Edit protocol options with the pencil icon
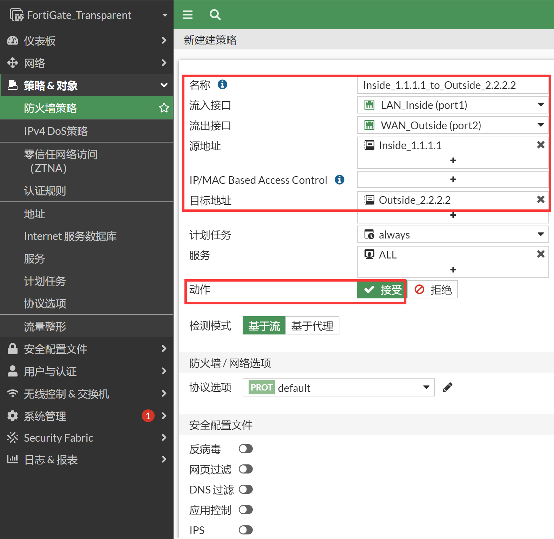This screenshot has width=554, height=539. 447,387
